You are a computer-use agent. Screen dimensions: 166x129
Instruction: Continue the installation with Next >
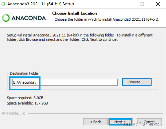coord(120,122)
